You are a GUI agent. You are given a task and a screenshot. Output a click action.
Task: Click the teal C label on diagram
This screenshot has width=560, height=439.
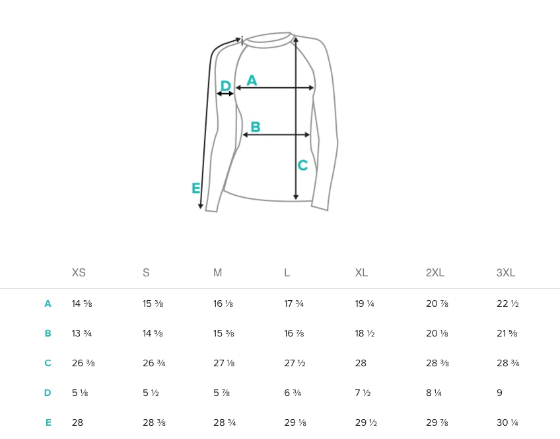(x=302, y=165)
